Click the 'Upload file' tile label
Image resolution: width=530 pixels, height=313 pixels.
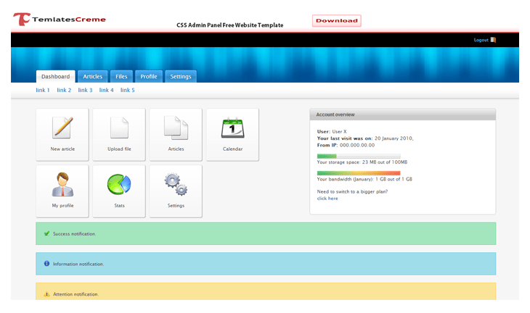click(x=119, y=149)
